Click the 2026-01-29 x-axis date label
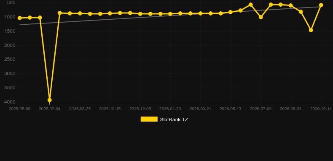Screen dimensions: 333x161 (x=170, y=109)
